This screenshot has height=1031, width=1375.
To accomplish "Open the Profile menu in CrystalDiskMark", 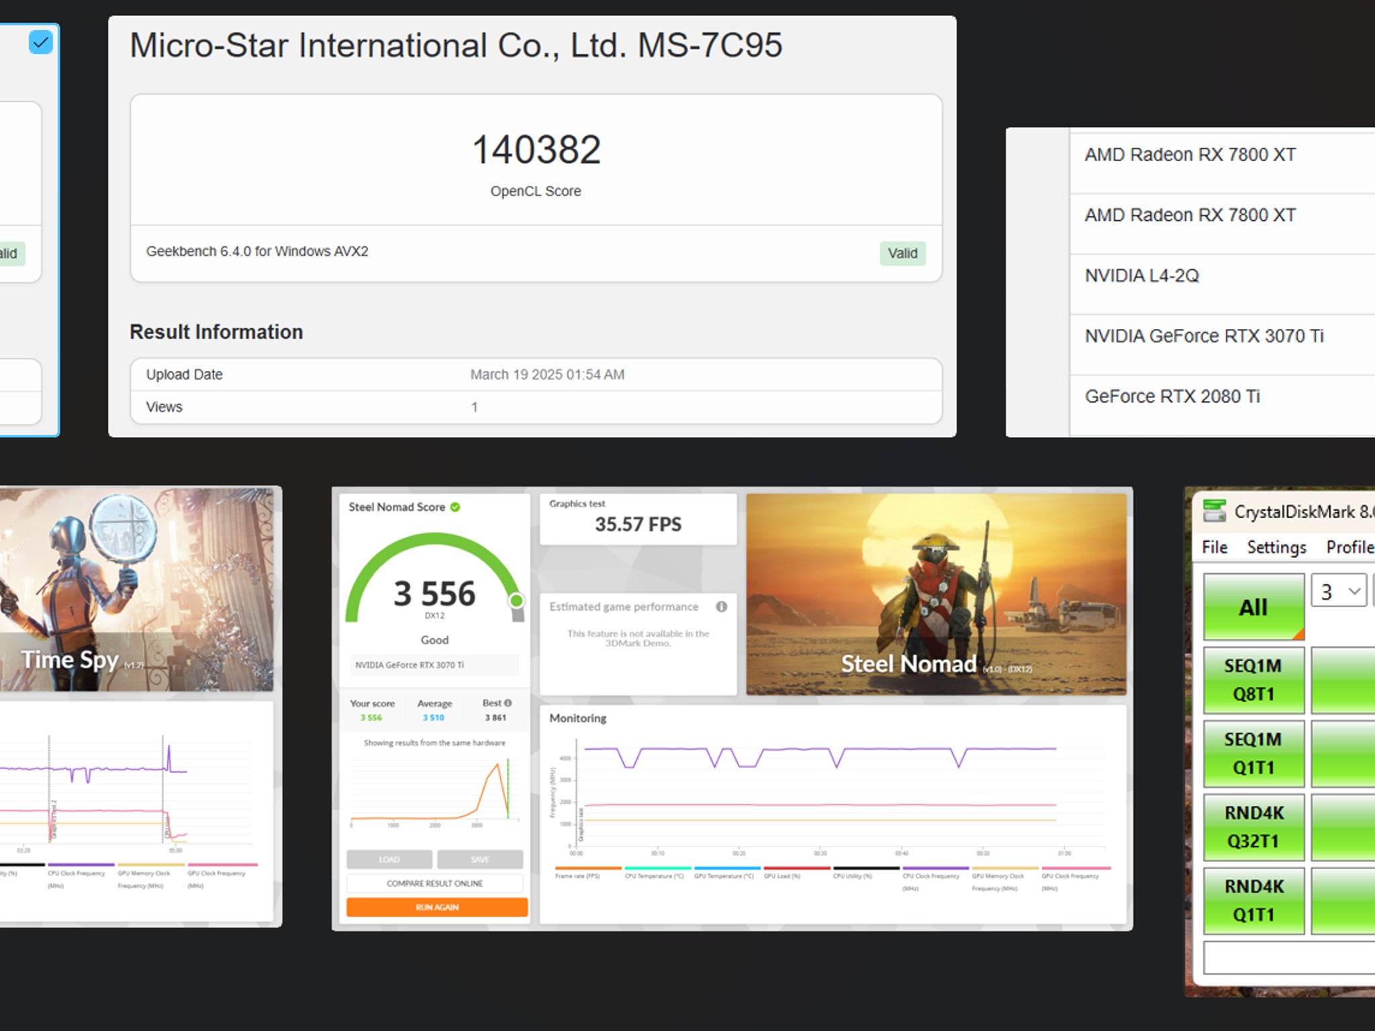I will pyautogui.click(x=1349, y=547).
